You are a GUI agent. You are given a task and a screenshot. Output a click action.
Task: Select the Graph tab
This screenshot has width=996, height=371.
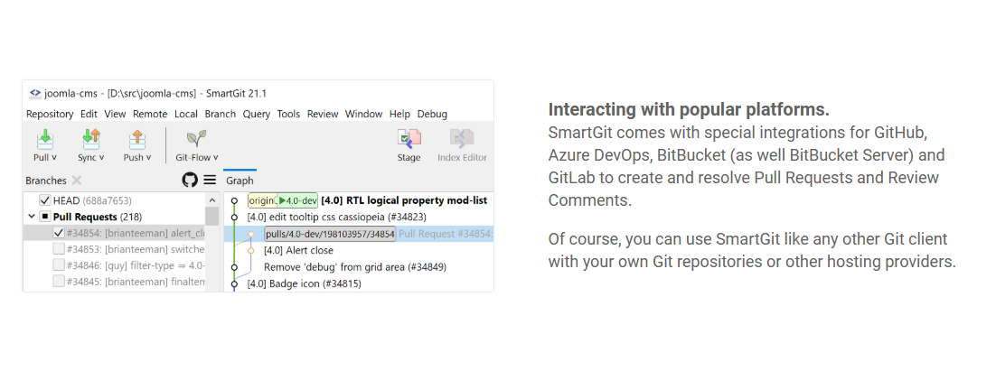(x=240, y=181)
